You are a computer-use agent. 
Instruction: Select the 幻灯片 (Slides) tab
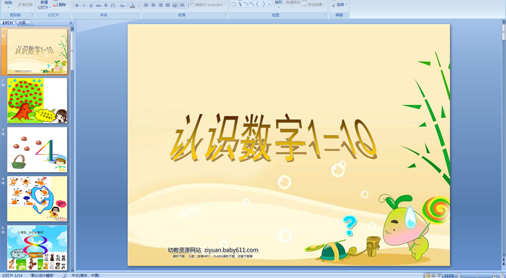[8, 23]
